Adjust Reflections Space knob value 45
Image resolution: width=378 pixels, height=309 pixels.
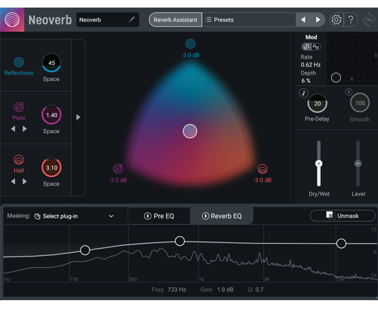click(52, 63)
